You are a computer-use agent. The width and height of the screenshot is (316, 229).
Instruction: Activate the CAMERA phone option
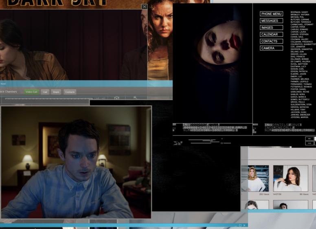coord(271,48)
